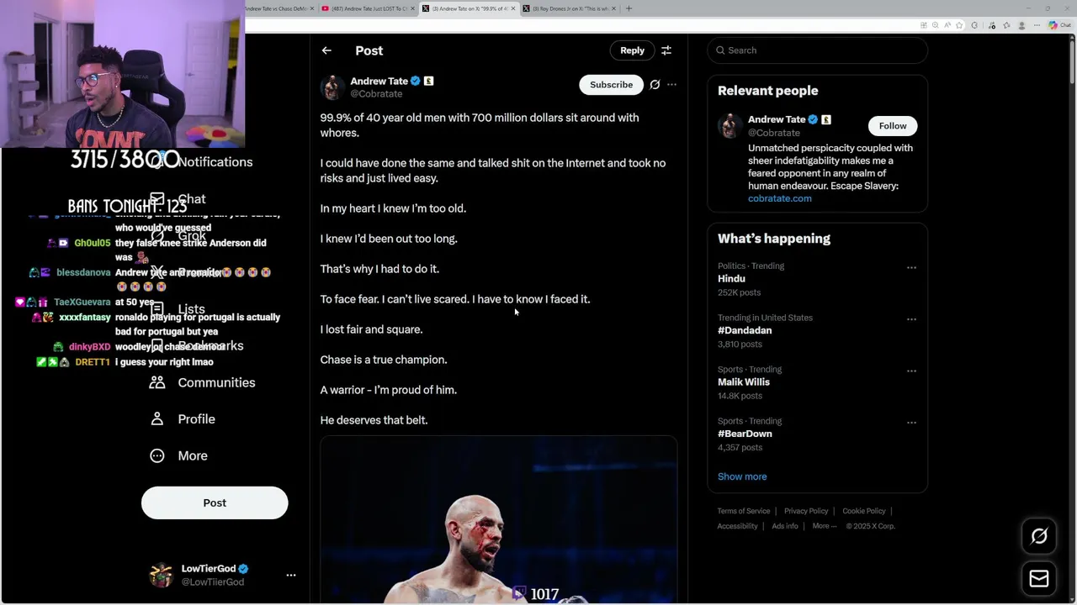Follow Andrew Tate in Relevant people
Viewport: 1077px width, 605px height.
pyautogui.click(x=893, y=126)
